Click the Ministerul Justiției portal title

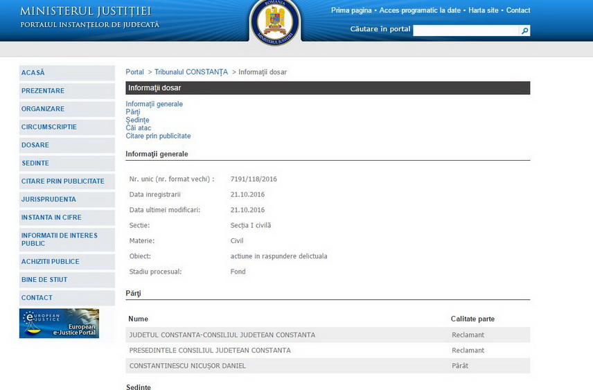click(86, 12)
